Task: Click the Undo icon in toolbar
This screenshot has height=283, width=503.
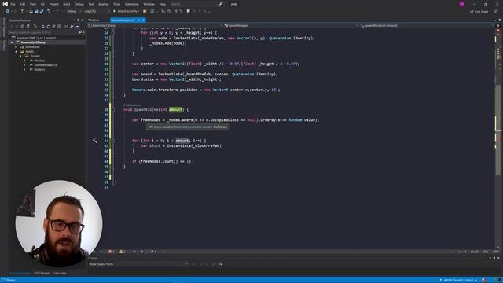Action: pyautogui.click(x=49, y=11)
